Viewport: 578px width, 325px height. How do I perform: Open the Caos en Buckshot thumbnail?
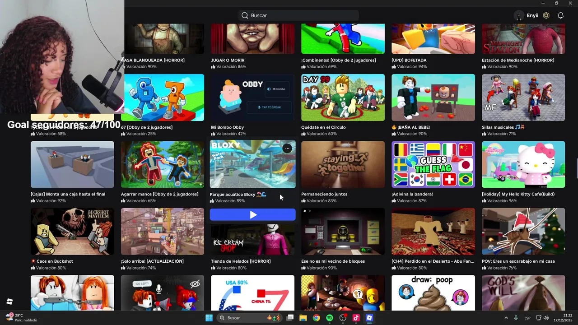(x=72, y=231)
